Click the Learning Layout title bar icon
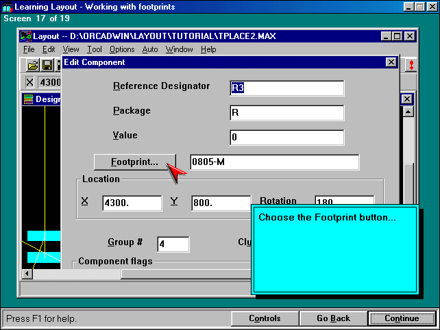Screen dimensions: 440x330 click(7, 7)
